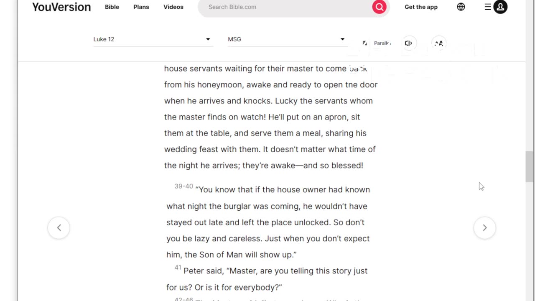The height and width of the screenshot is (301, 535).
Task: Open the Plans menu item
Action: coord(141,7)
